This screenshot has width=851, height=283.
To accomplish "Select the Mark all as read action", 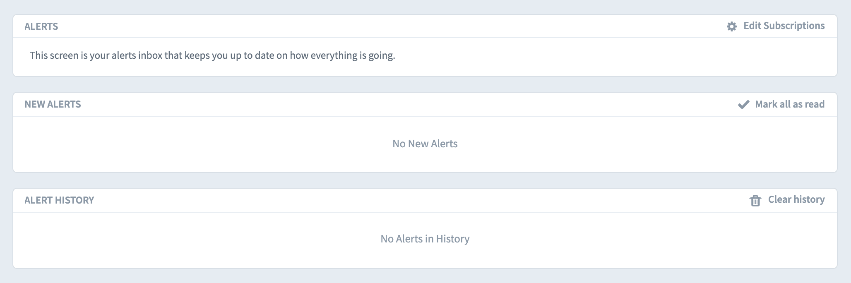I will coord(789,104).
